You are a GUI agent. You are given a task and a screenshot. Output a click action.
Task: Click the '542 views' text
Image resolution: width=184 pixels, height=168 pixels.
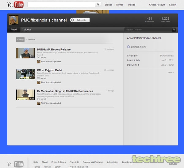[42, 57]
